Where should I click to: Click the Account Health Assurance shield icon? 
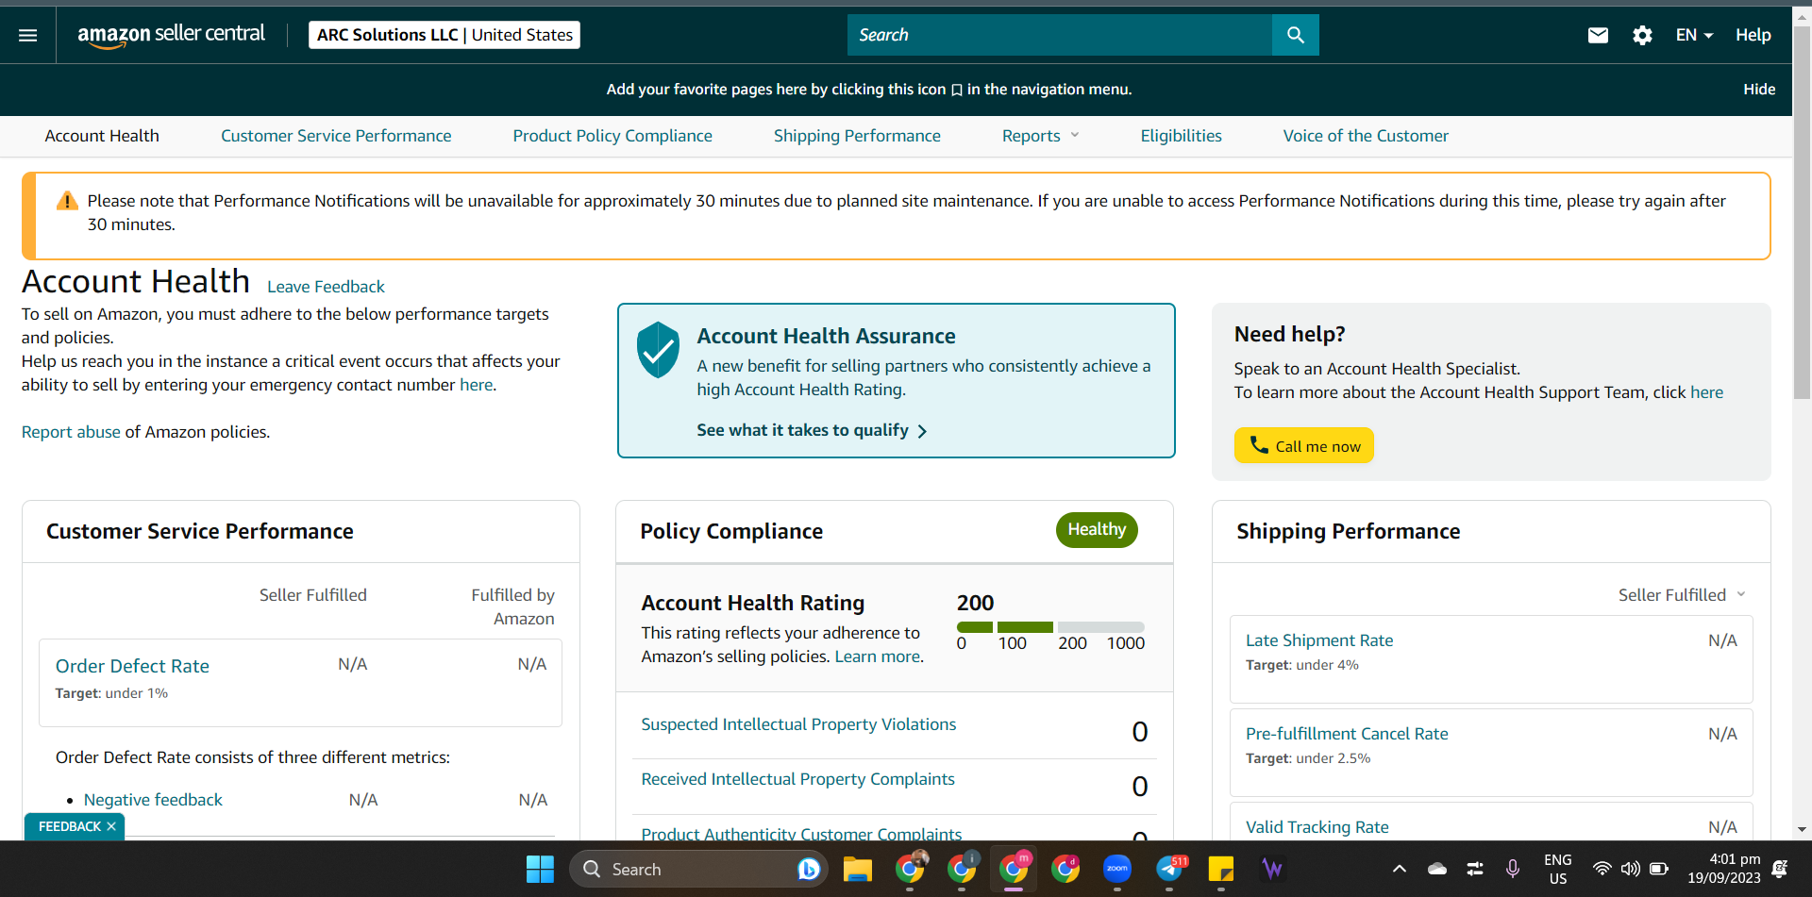(x=658, y=350)
